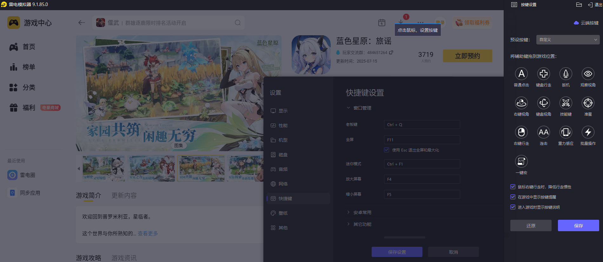Open the three-dot more menu
This screenshot has width=603, height=262.
point(421,23)
